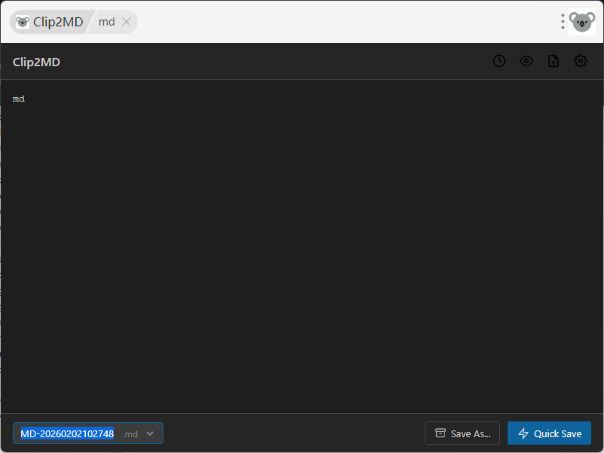Toggle preview with the eye icon
The width and height of the screenshot is (604, 453).
pyautogui.click(x=526, y=61)
